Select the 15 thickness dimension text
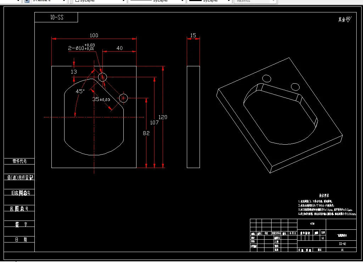 (x=193, y=35)
